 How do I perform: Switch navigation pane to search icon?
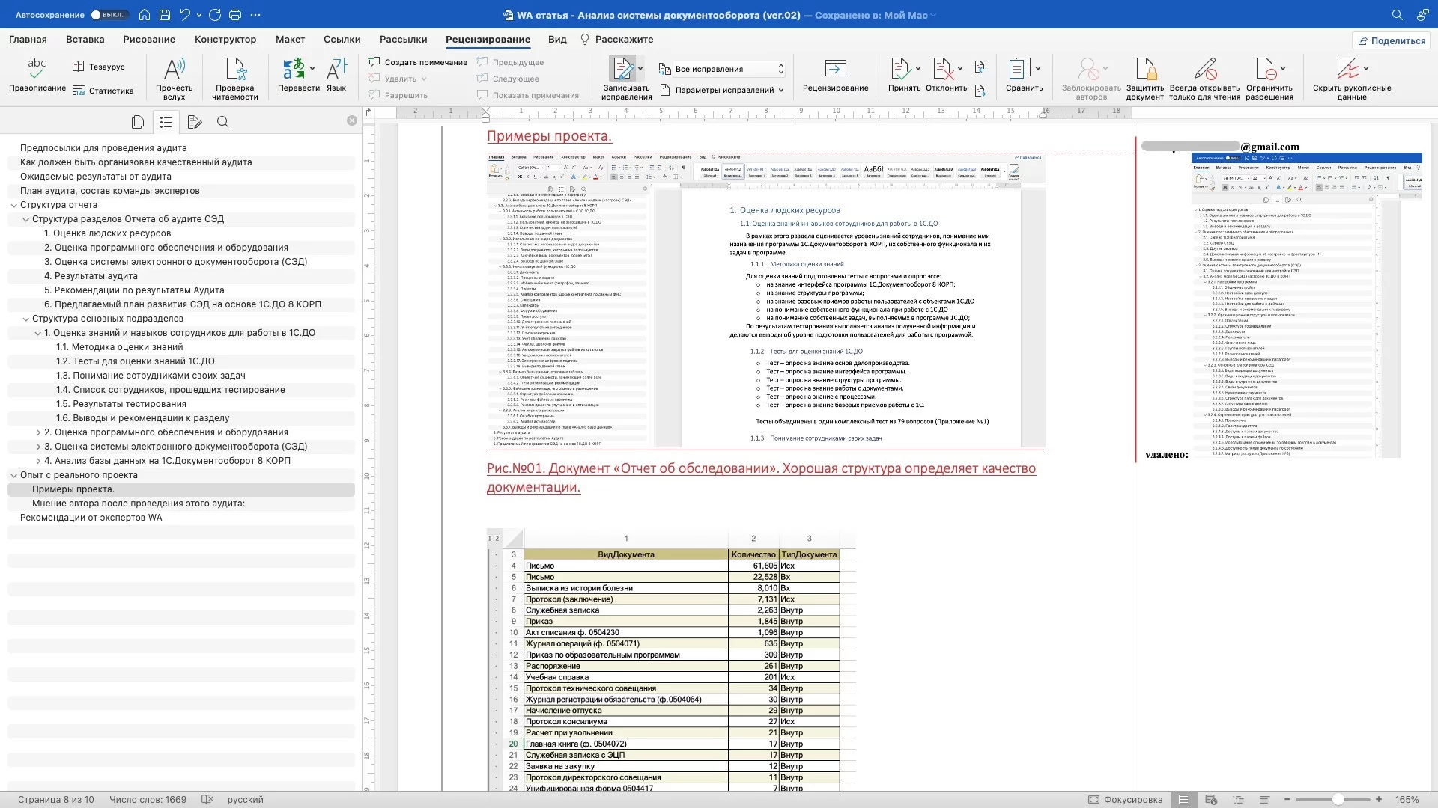click(222, 121)
